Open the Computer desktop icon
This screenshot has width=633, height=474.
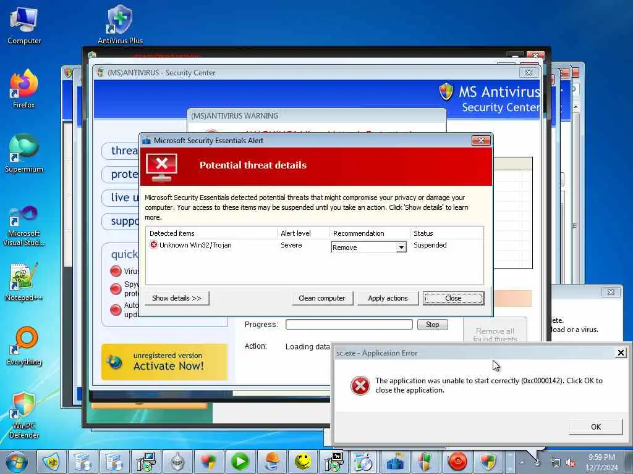24,26
